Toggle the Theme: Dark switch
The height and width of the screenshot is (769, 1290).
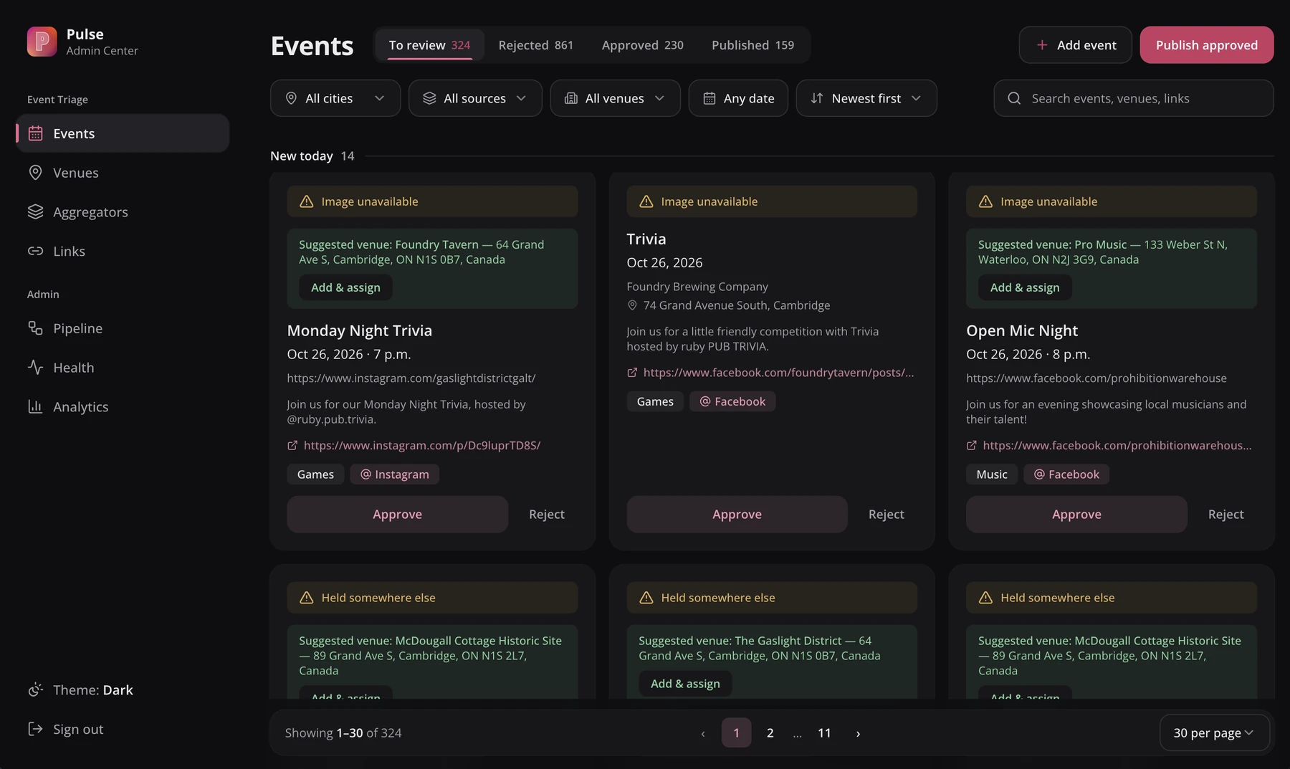pyautogui.click(x=123, y=690)
